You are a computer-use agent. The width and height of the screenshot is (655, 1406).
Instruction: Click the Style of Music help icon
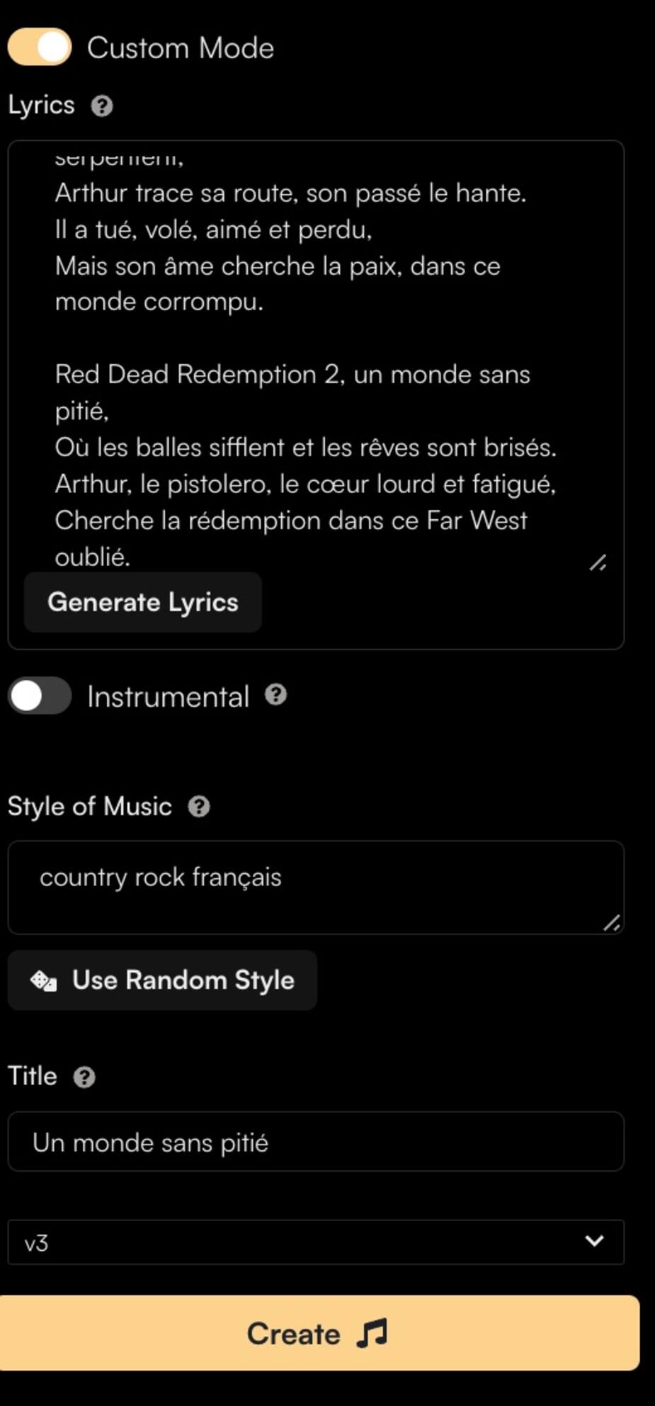199,807
